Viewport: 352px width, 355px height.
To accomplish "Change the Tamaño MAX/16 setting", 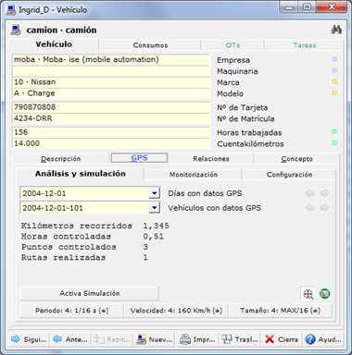I will point(280,311).
